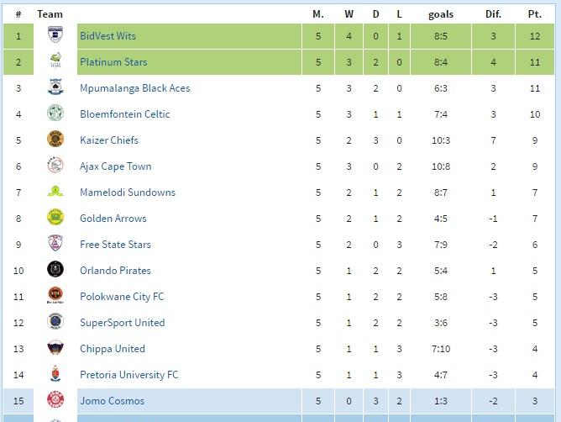This screenshot has width=561, height=422.
Task: Open the Mpumalanga Black Aces crest icon
Action: (55, 87)
